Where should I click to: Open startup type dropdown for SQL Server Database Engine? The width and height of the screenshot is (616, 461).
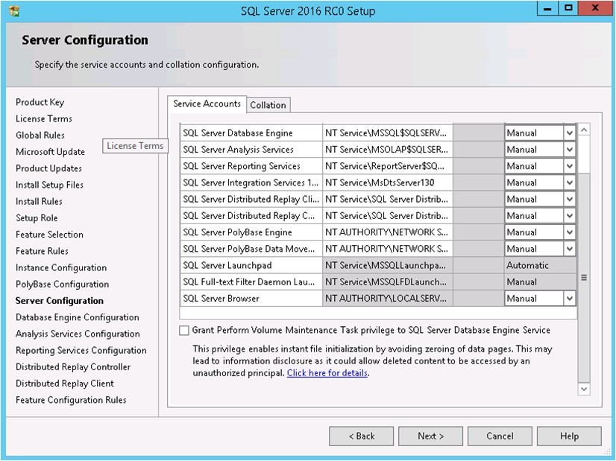click(569, 133)
